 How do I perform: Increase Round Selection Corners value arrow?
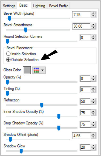93,36
